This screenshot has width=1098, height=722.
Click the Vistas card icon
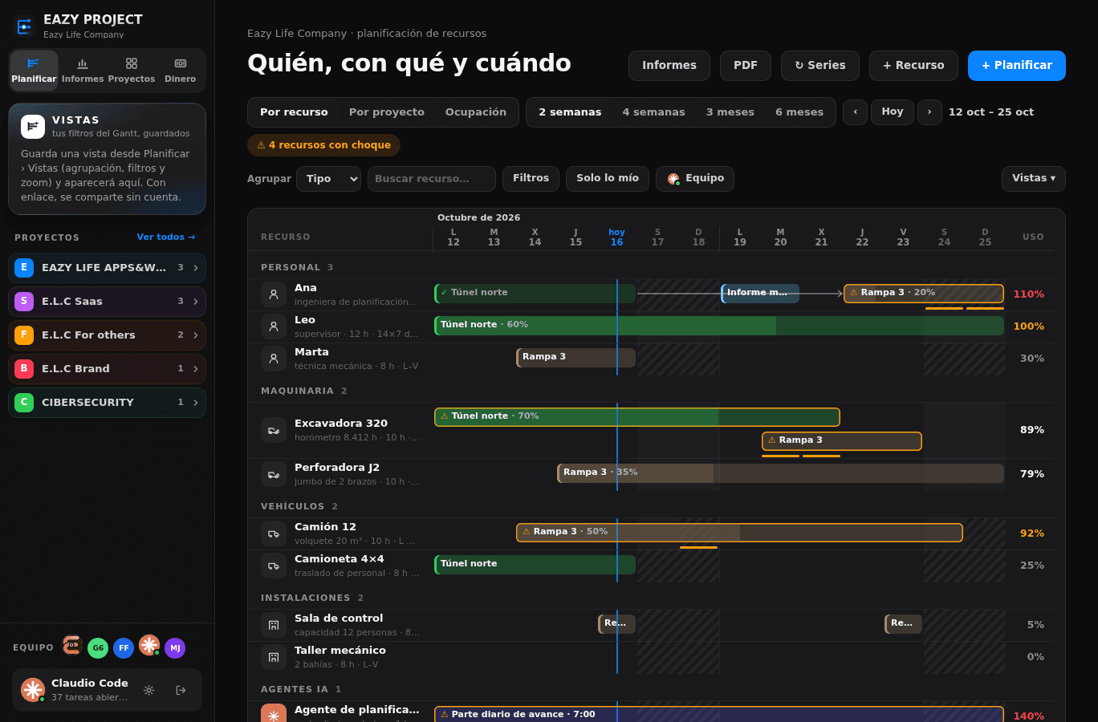[33, 127]
